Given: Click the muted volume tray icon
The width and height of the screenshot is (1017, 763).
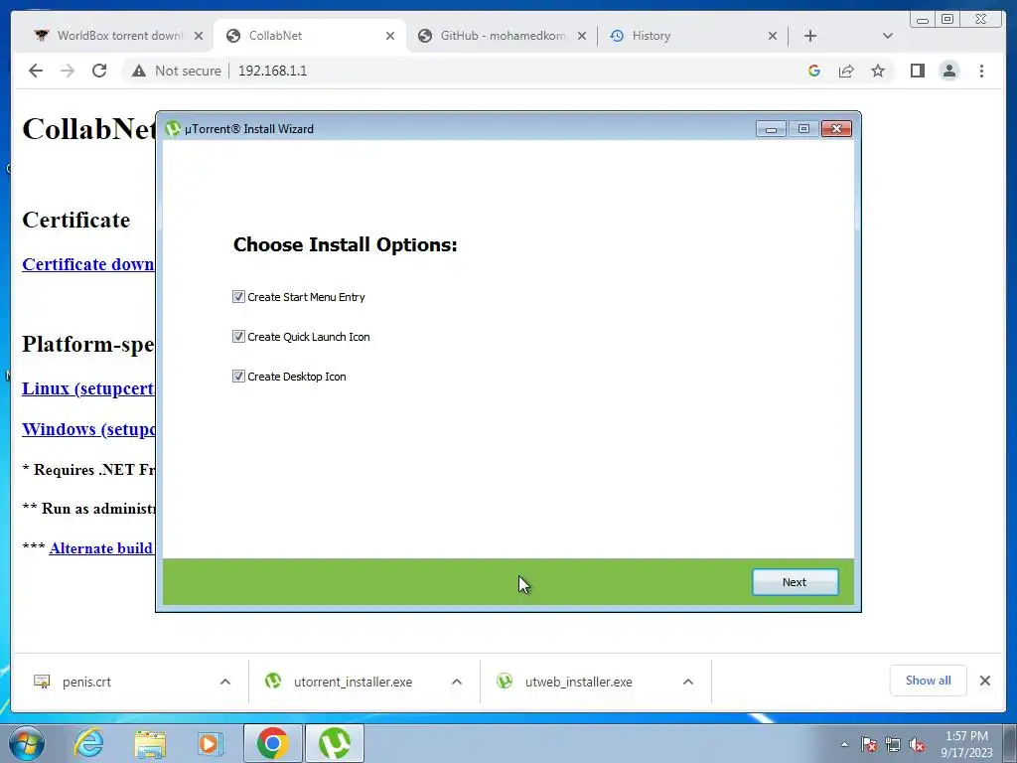Looking at the screenshot, I should (x=917, y=745).
